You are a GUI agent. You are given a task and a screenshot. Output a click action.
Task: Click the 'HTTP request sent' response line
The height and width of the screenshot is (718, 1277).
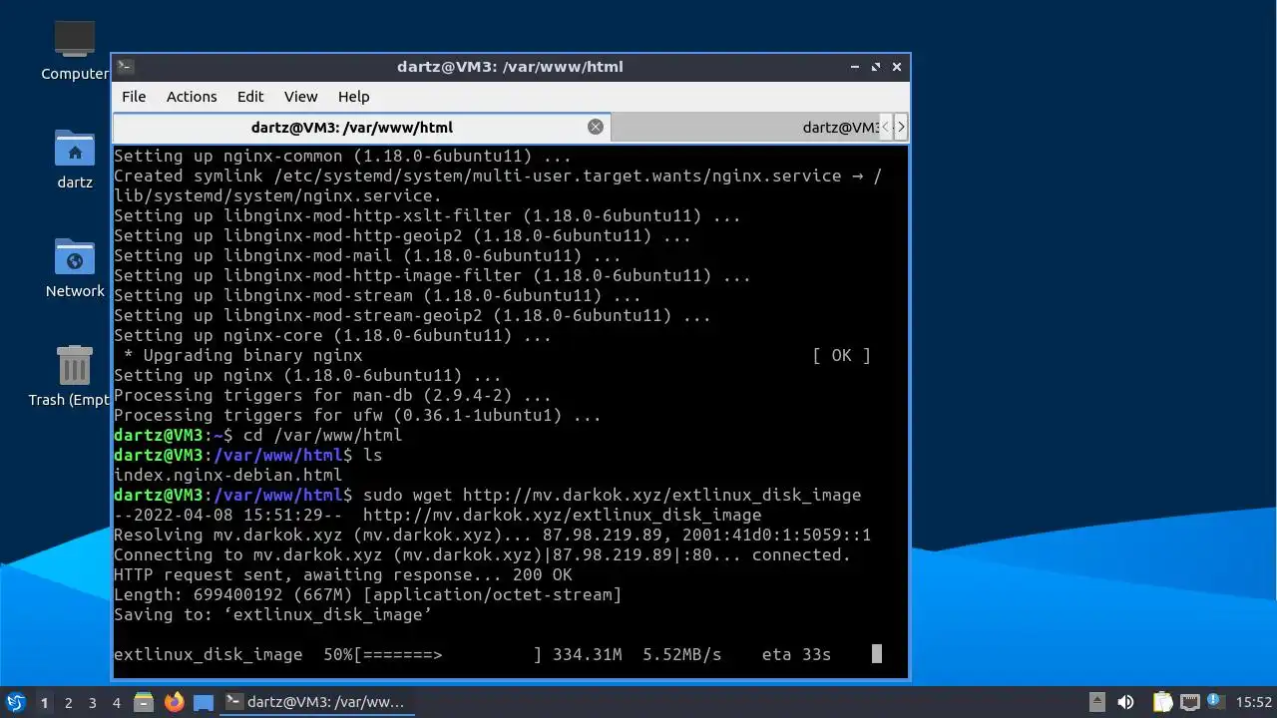(x=343, y=575)
